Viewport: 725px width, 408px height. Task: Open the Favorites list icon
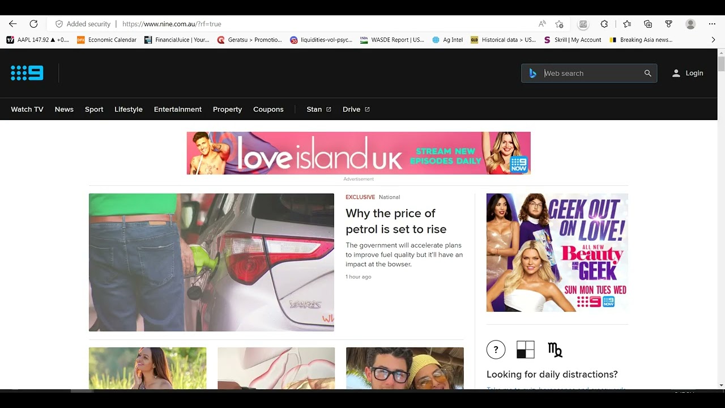(627, 24)
